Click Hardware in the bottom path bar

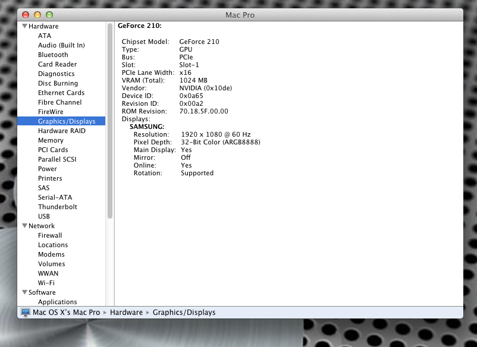click(126, 313)
